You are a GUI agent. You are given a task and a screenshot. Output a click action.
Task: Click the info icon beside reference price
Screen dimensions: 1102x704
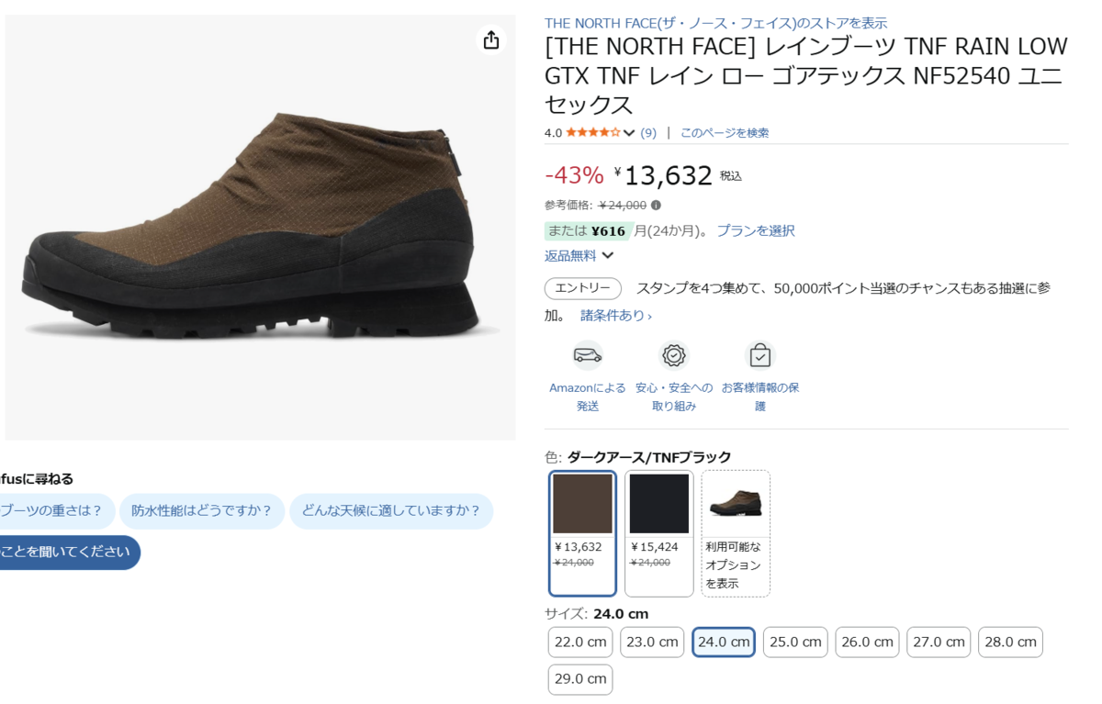656,206
